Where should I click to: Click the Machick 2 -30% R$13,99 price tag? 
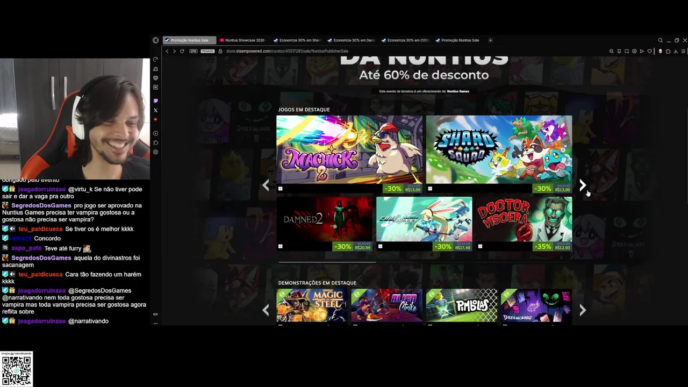click(x=403, y=189)
